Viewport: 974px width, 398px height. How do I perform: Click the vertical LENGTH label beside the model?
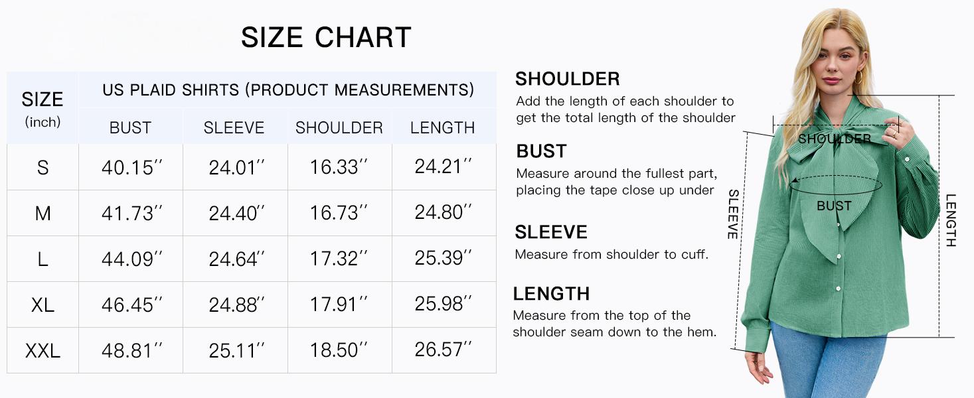click(951, 220)
